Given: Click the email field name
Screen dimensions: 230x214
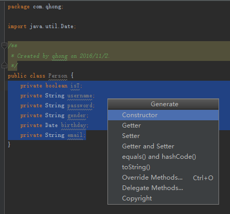Looking at the screenshot, I should (75, 135).
